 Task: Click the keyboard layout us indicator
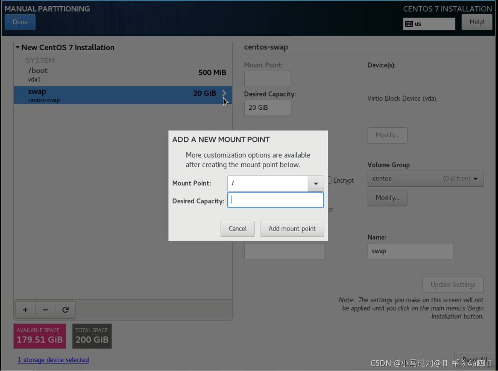(x=428, y=24)
